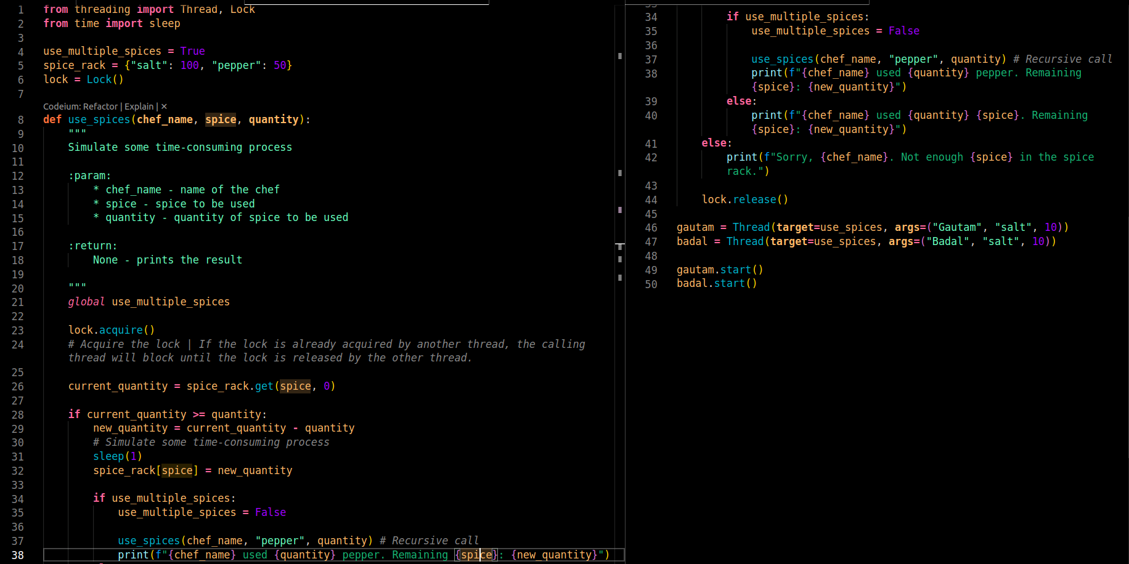Click 'lock.acquire()' on line 23
The image size is (1129, 564).
(112, 330)
